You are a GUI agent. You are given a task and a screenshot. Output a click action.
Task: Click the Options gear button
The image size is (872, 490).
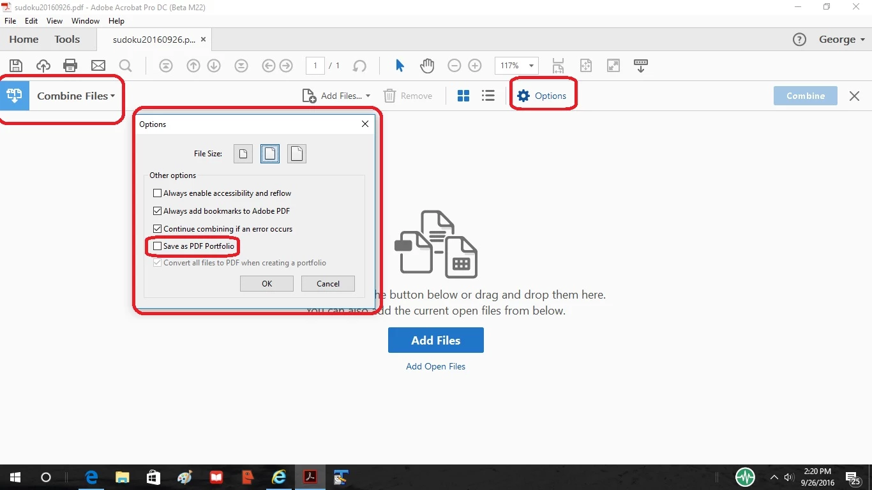point(542,96)
